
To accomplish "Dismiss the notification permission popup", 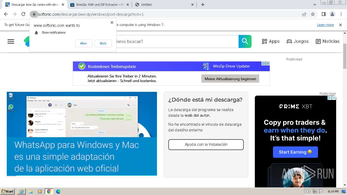I will point(112,22).
